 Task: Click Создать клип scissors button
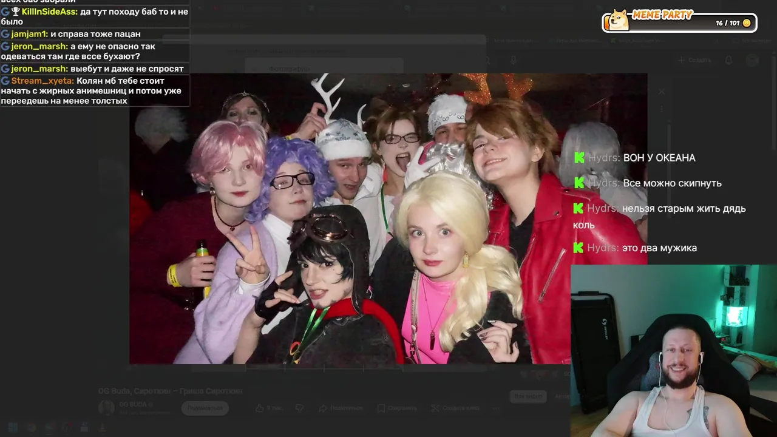point(454,408)
